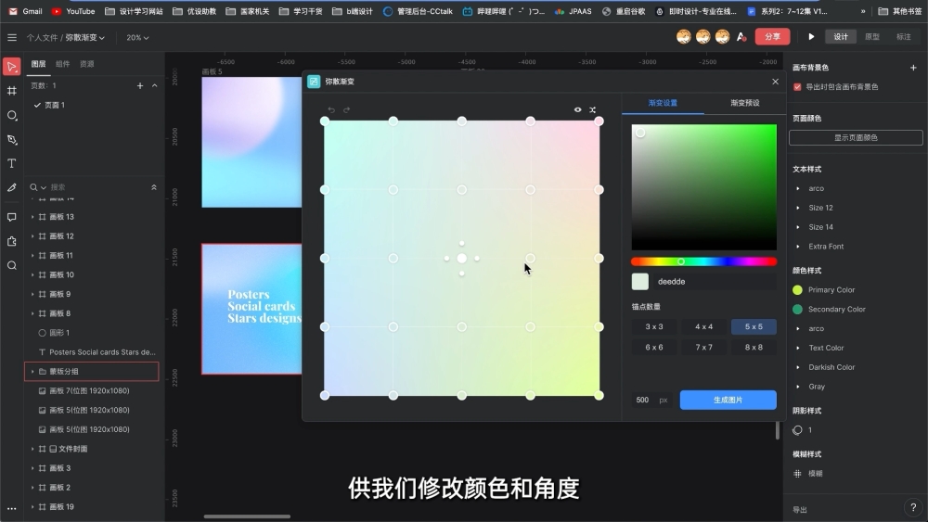Open the plugins icon in left toolbar

pos(11,241)
